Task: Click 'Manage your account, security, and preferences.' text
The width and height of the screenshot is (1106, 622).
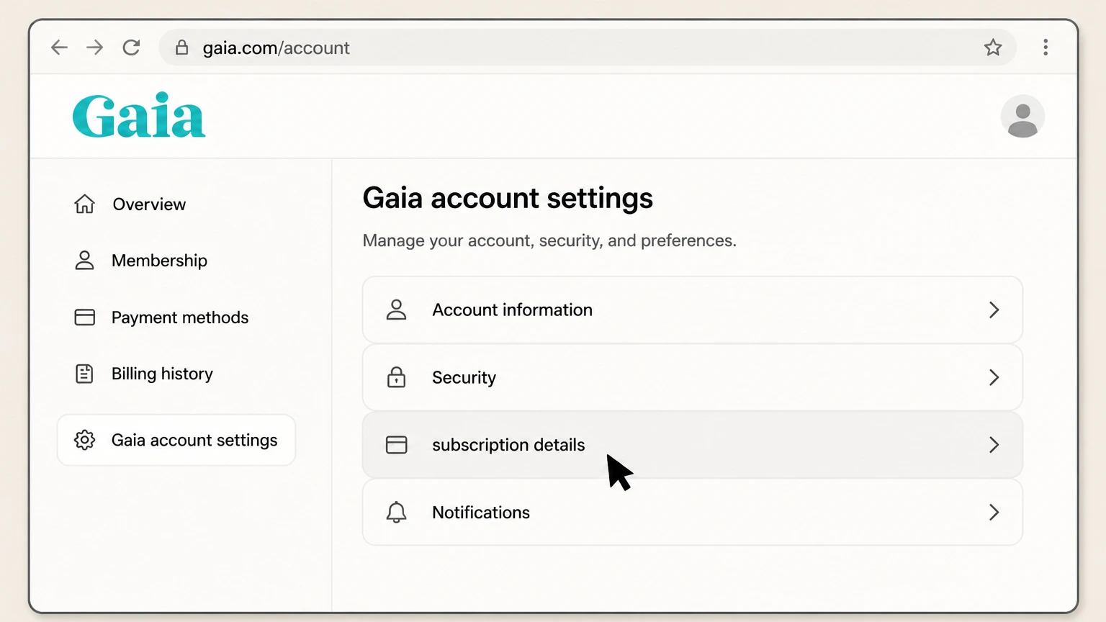Action: point(549,240)
